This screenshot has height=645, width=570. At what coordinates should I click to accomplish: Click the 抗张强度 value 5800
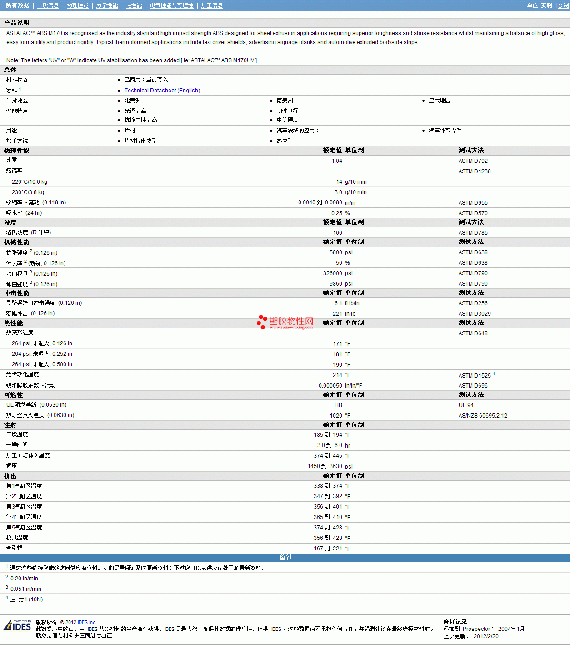click(336, 252)
